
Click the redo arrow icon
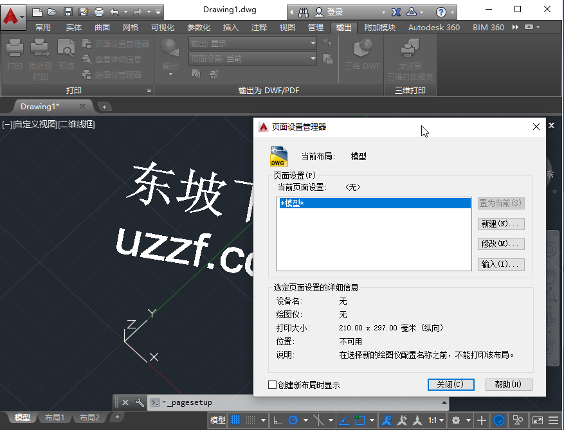click(138, 12)
